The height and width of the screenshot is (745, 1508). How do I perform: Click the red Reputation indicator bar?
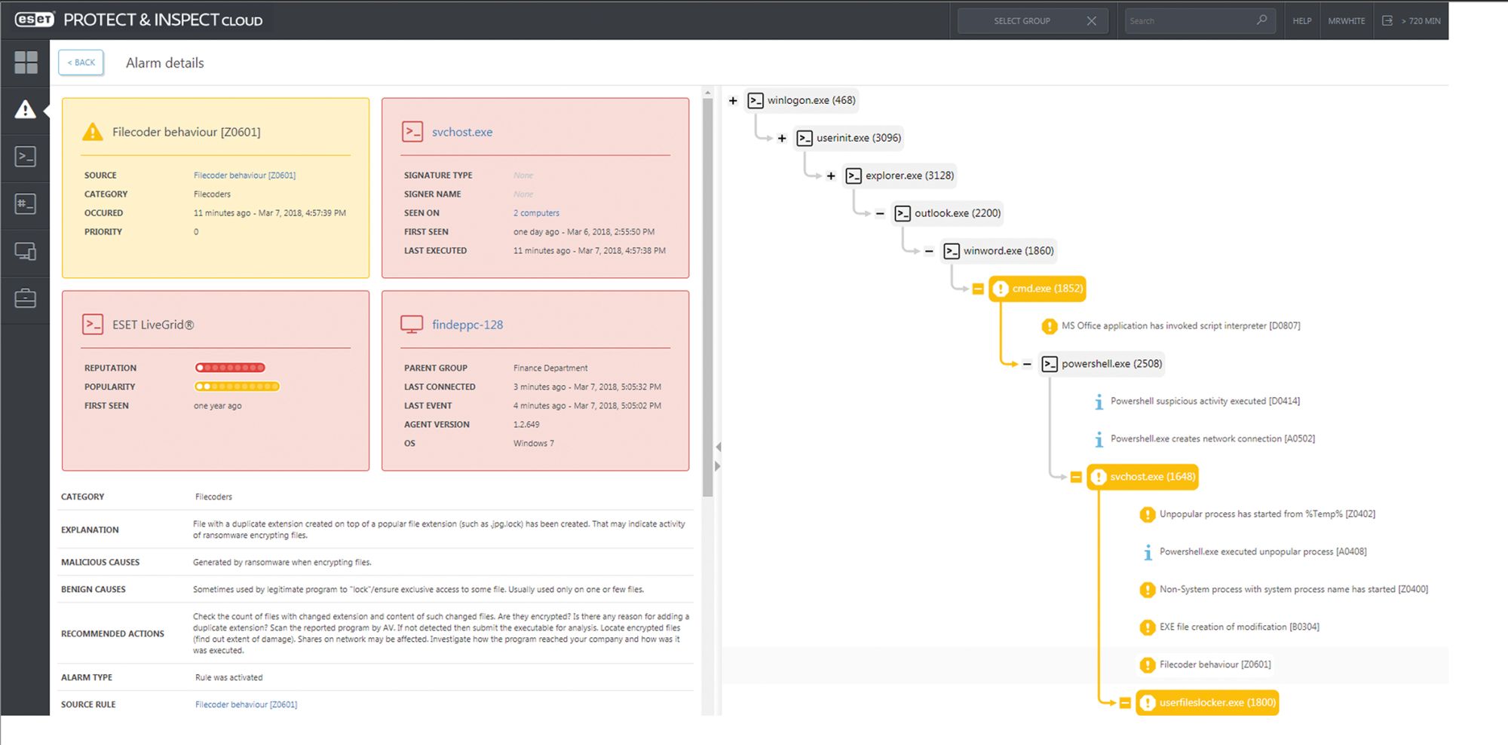(x=230, y=368)
